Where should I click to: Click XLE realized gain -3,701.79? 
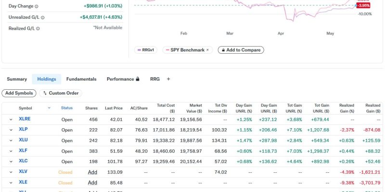(370, 183)
